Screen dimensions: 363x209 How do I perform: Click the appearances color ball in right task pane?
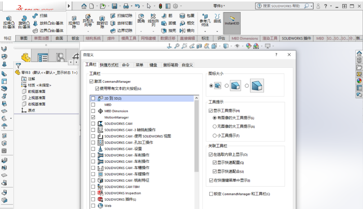pyautogui.click(x=359, y=81)
